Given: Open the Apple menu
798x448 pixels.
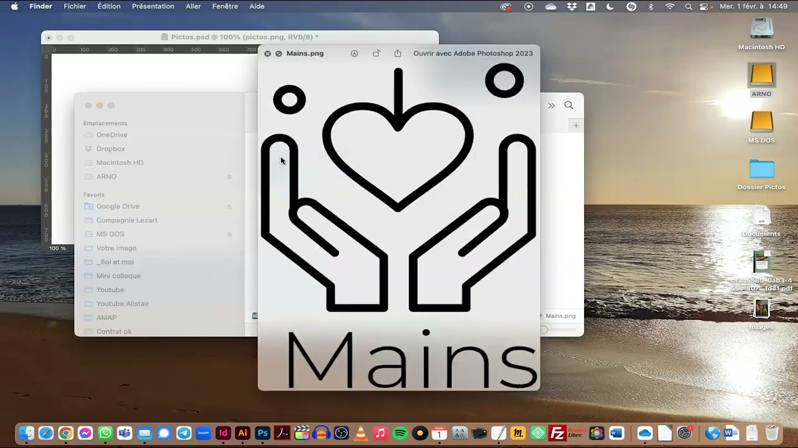Looking at the screenshot, I should click(x=14, y=6).
